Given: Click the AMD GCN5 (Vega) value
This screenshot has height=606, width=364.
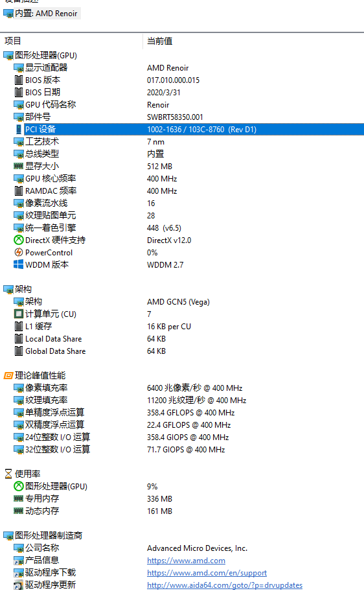Looking at the screenshot, I should [179, 302].
